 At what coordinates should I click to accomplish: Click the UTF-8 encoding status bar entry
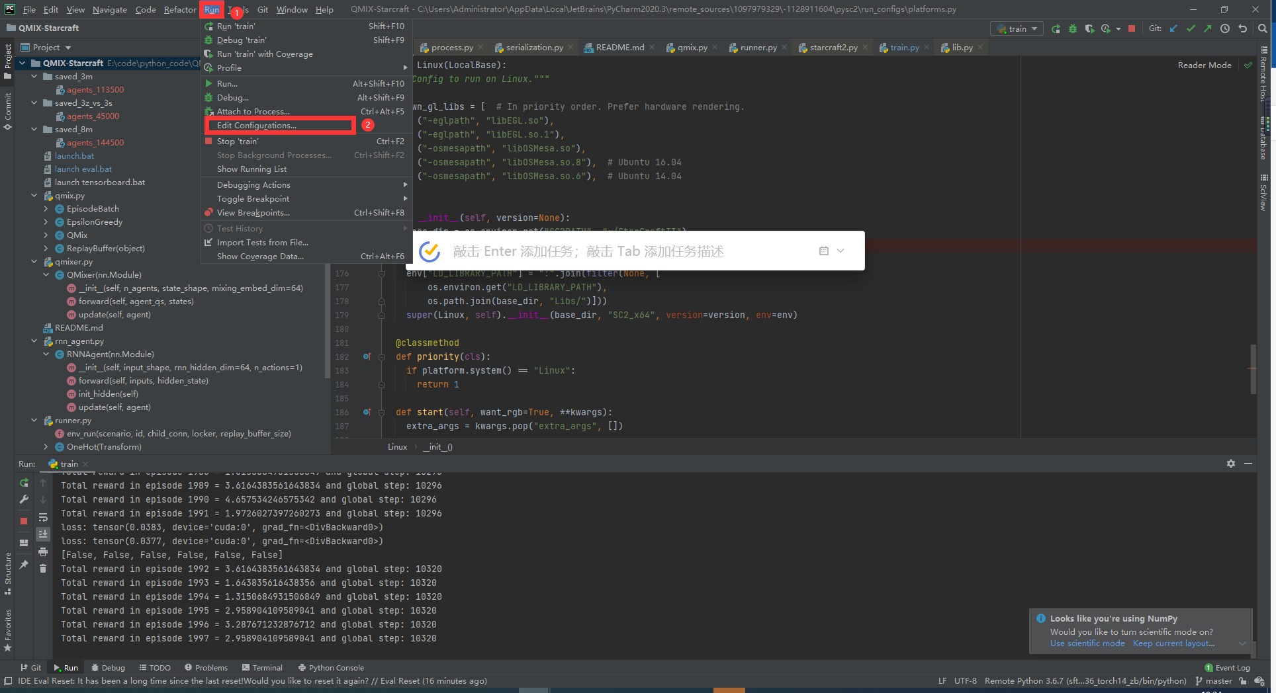tap(966, 681)
